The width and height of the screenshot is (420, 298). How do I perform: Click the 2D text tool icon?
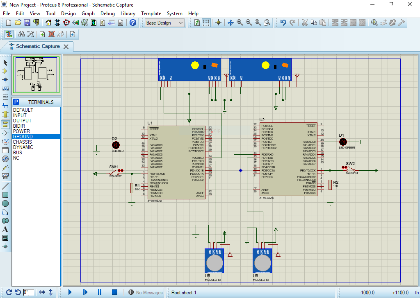[5, 229]
